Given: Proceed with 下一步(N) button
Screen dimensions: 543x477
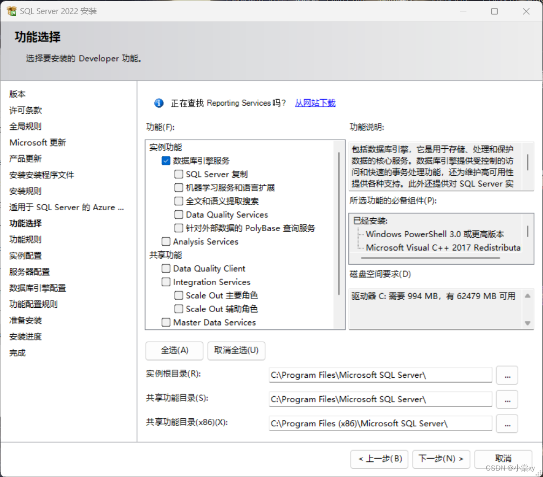Looking at the screenshot, I should (441, 459).
